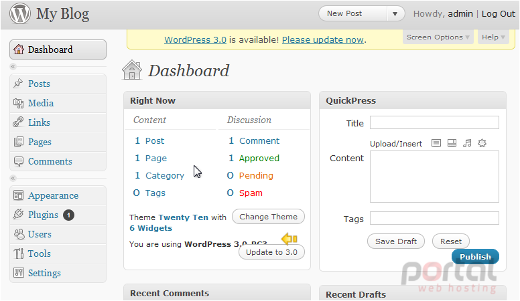The width and height of the screenshot is (520, 301).
Task: Click the Post link under Content
Action: (x=155, y=140)
